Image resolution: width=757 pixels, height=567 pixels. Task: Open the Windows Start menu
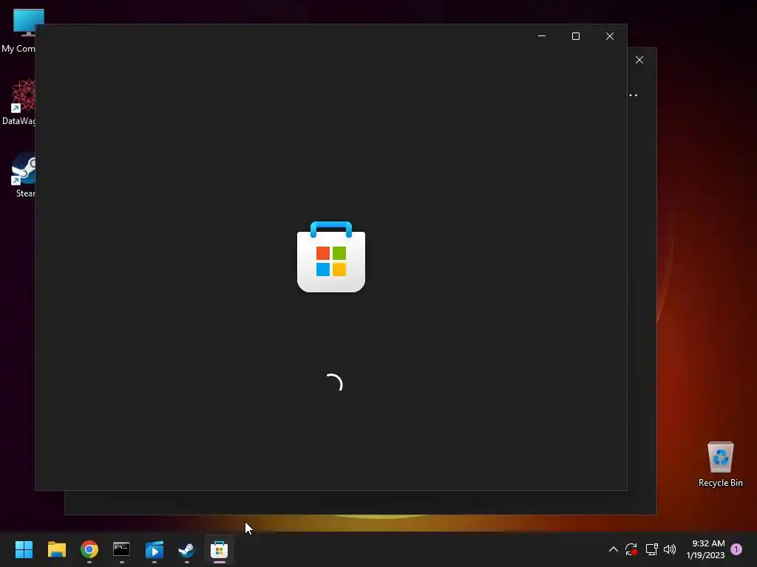click(24, 549)
